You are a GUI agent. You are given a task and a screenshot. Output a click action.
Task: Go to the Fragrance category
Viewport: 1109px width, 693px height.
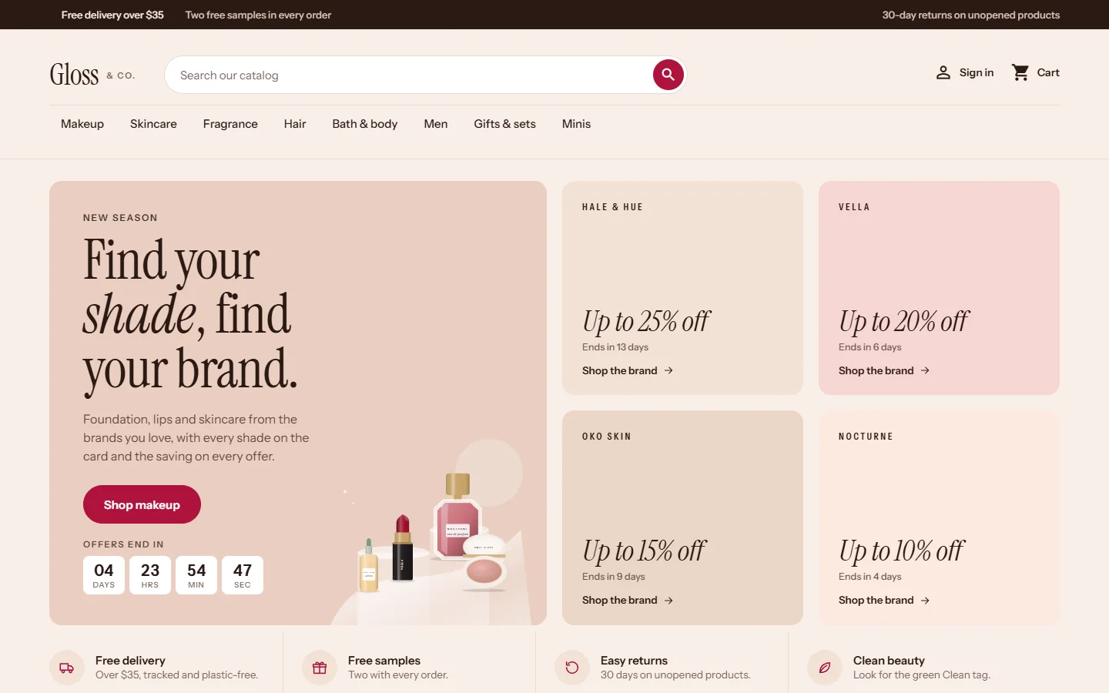[230, 124]
